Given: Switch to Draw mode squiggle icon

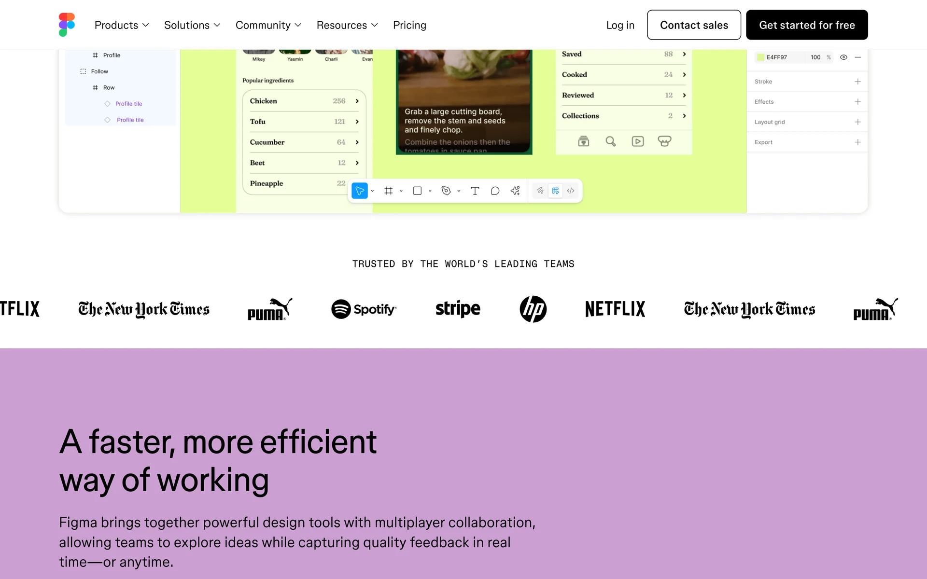Looking at the screenshot, I should click(x=540, y=191).
